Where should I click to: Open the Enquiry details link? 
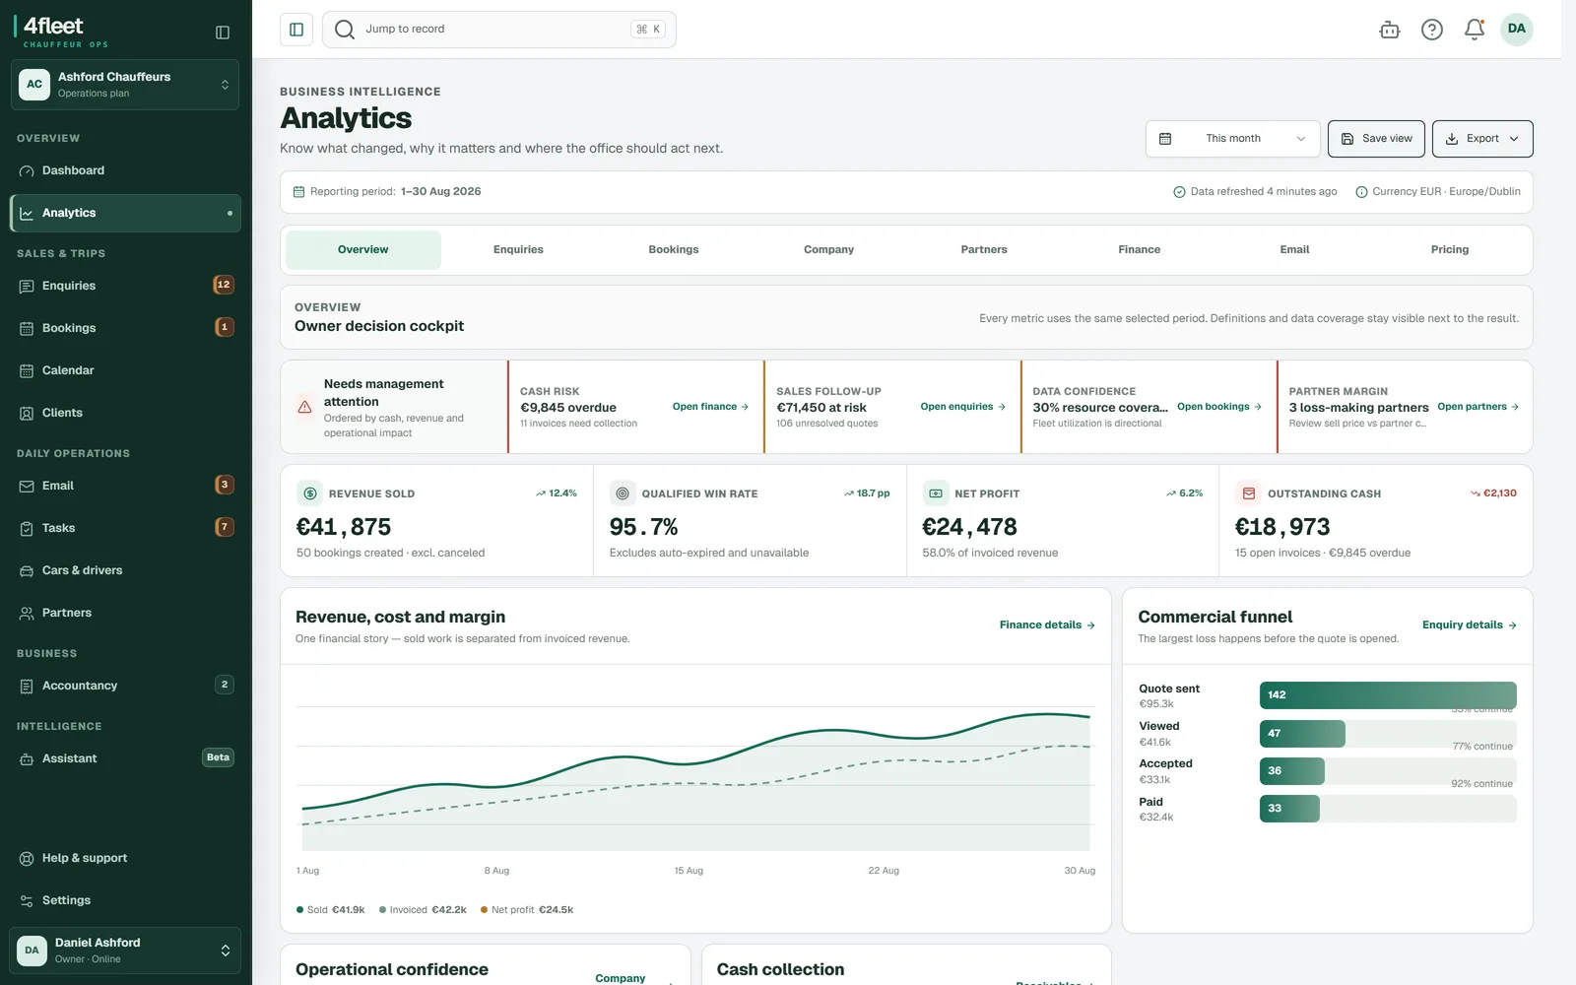coord(1470,625)
